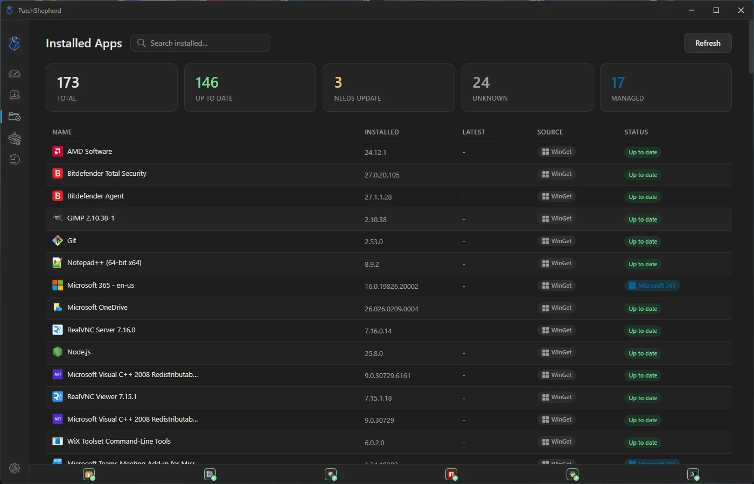The width and height of the screenshot is (754, 484).
Task: Open the uninstall box-with-trash sidebar icon
Action: pyautogui.click(x=15, y=138)
